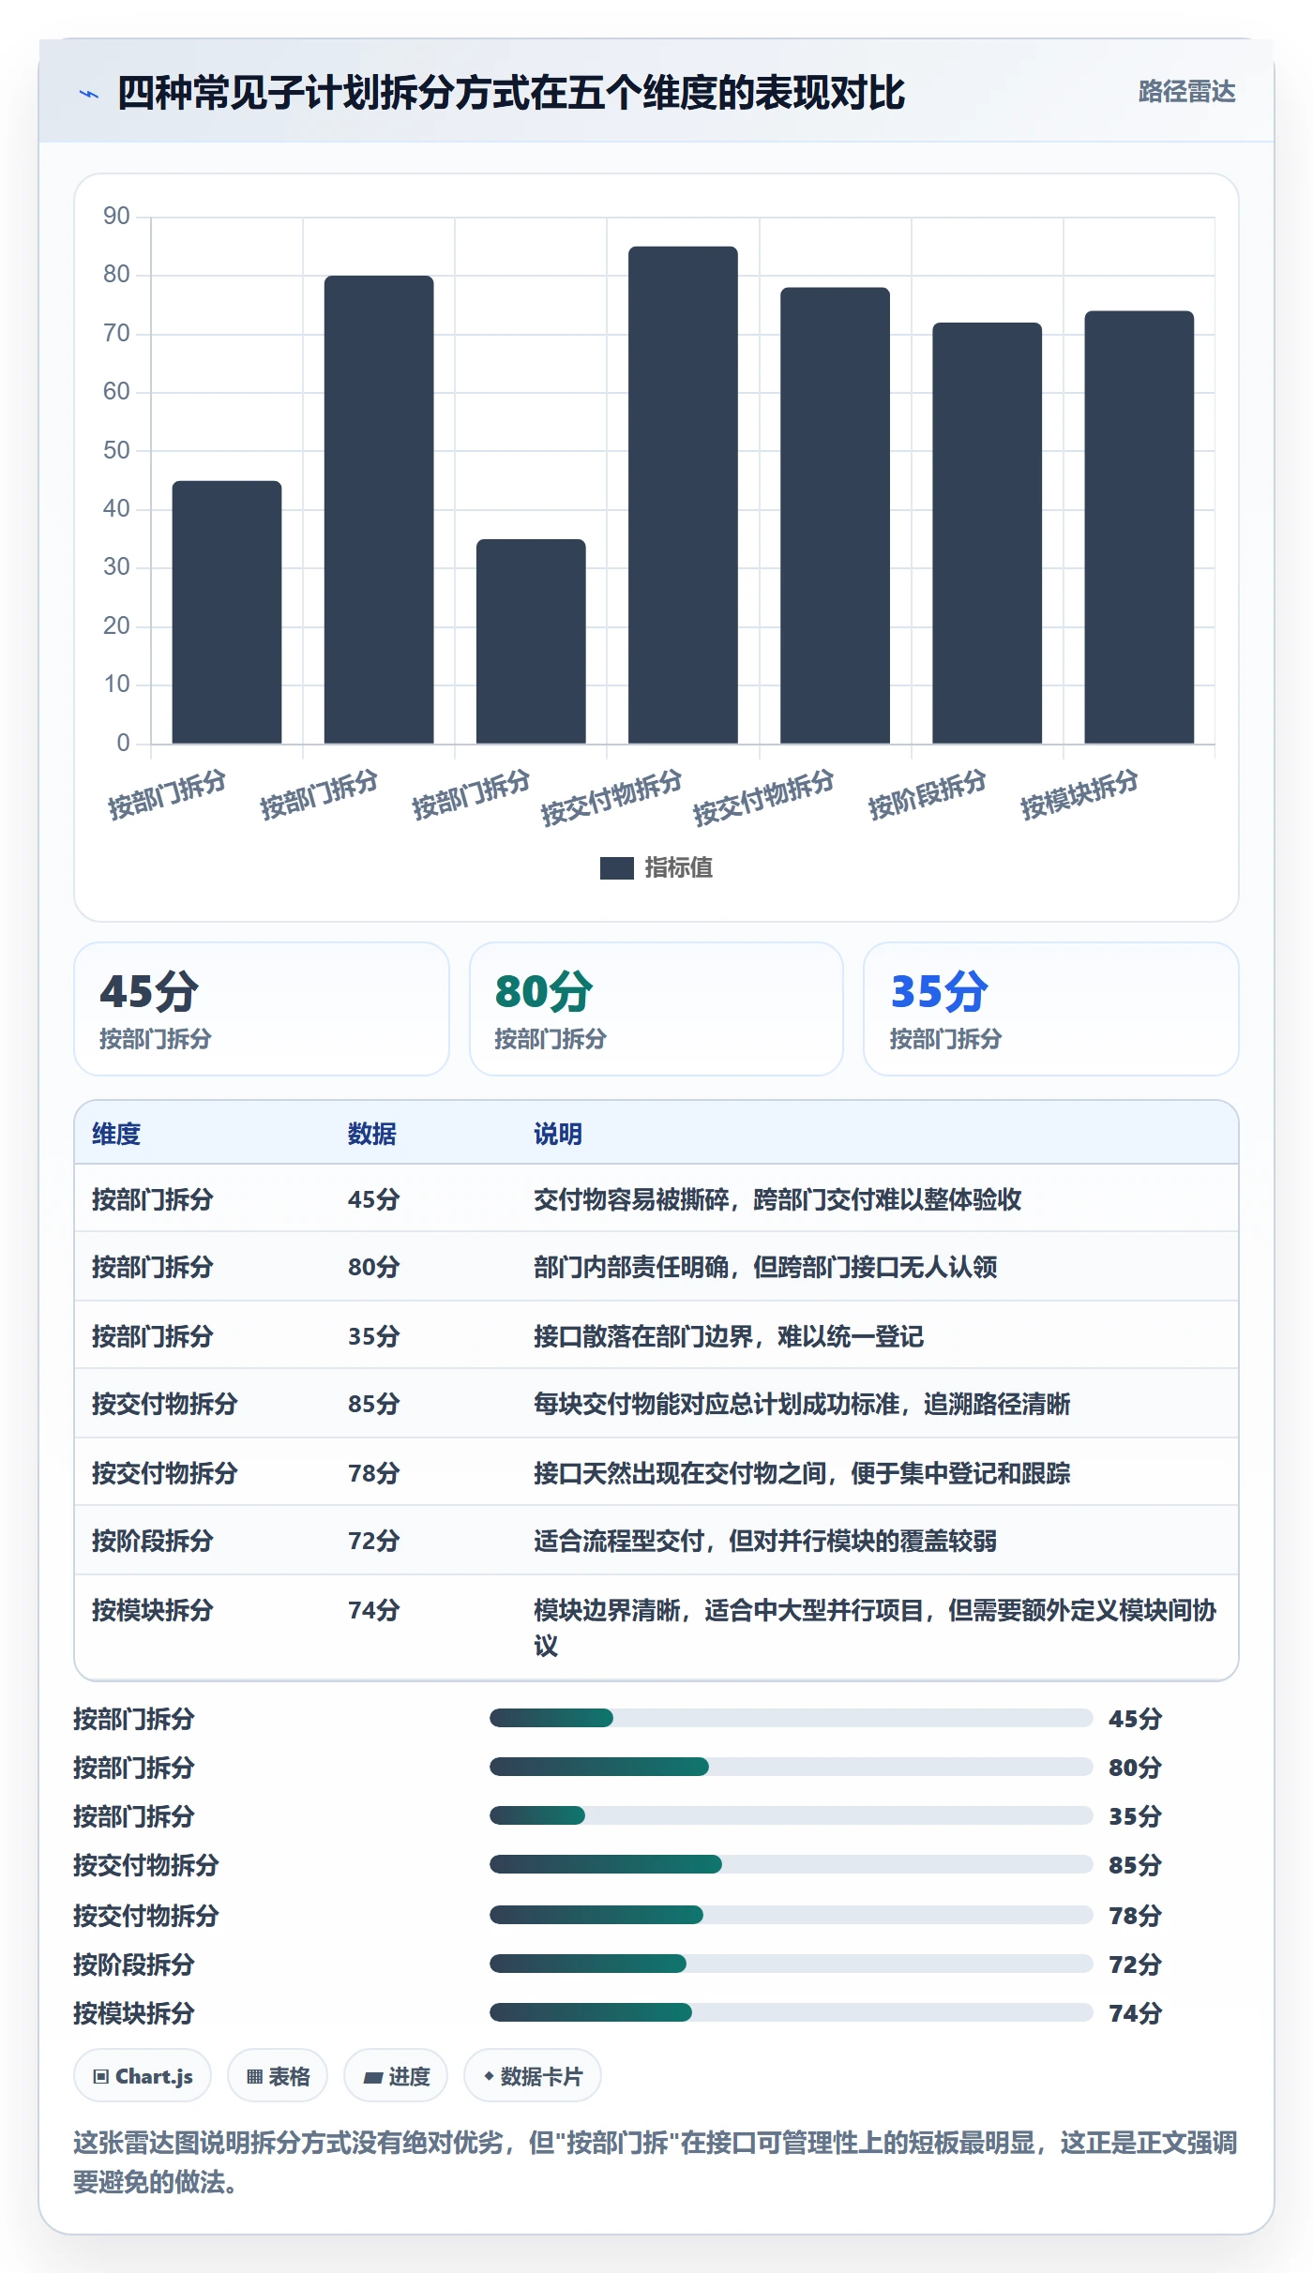Screen dimensions: 1313x2273
Task: Click the 35分 progress bar
Action: click(x=792, y=1815)
